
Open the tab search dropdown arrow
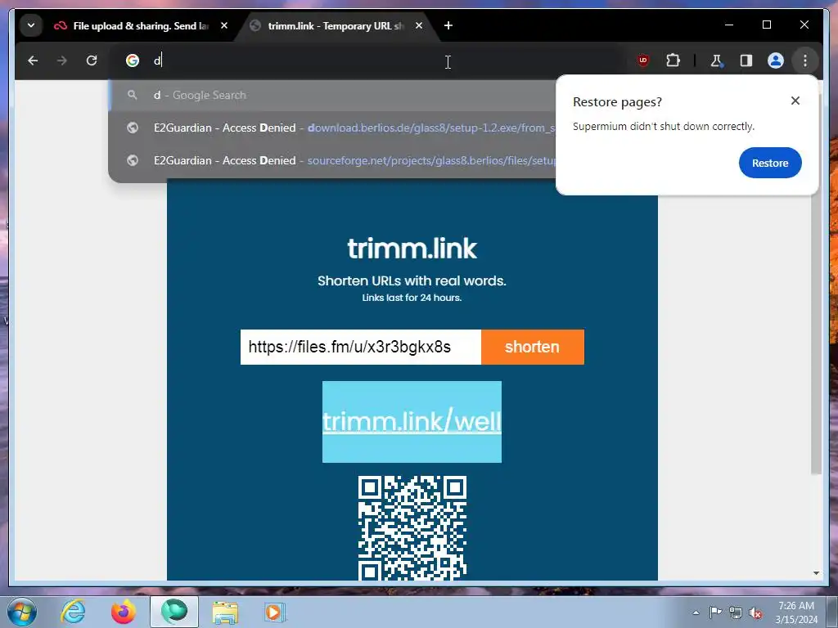click(x=31, y=25)
